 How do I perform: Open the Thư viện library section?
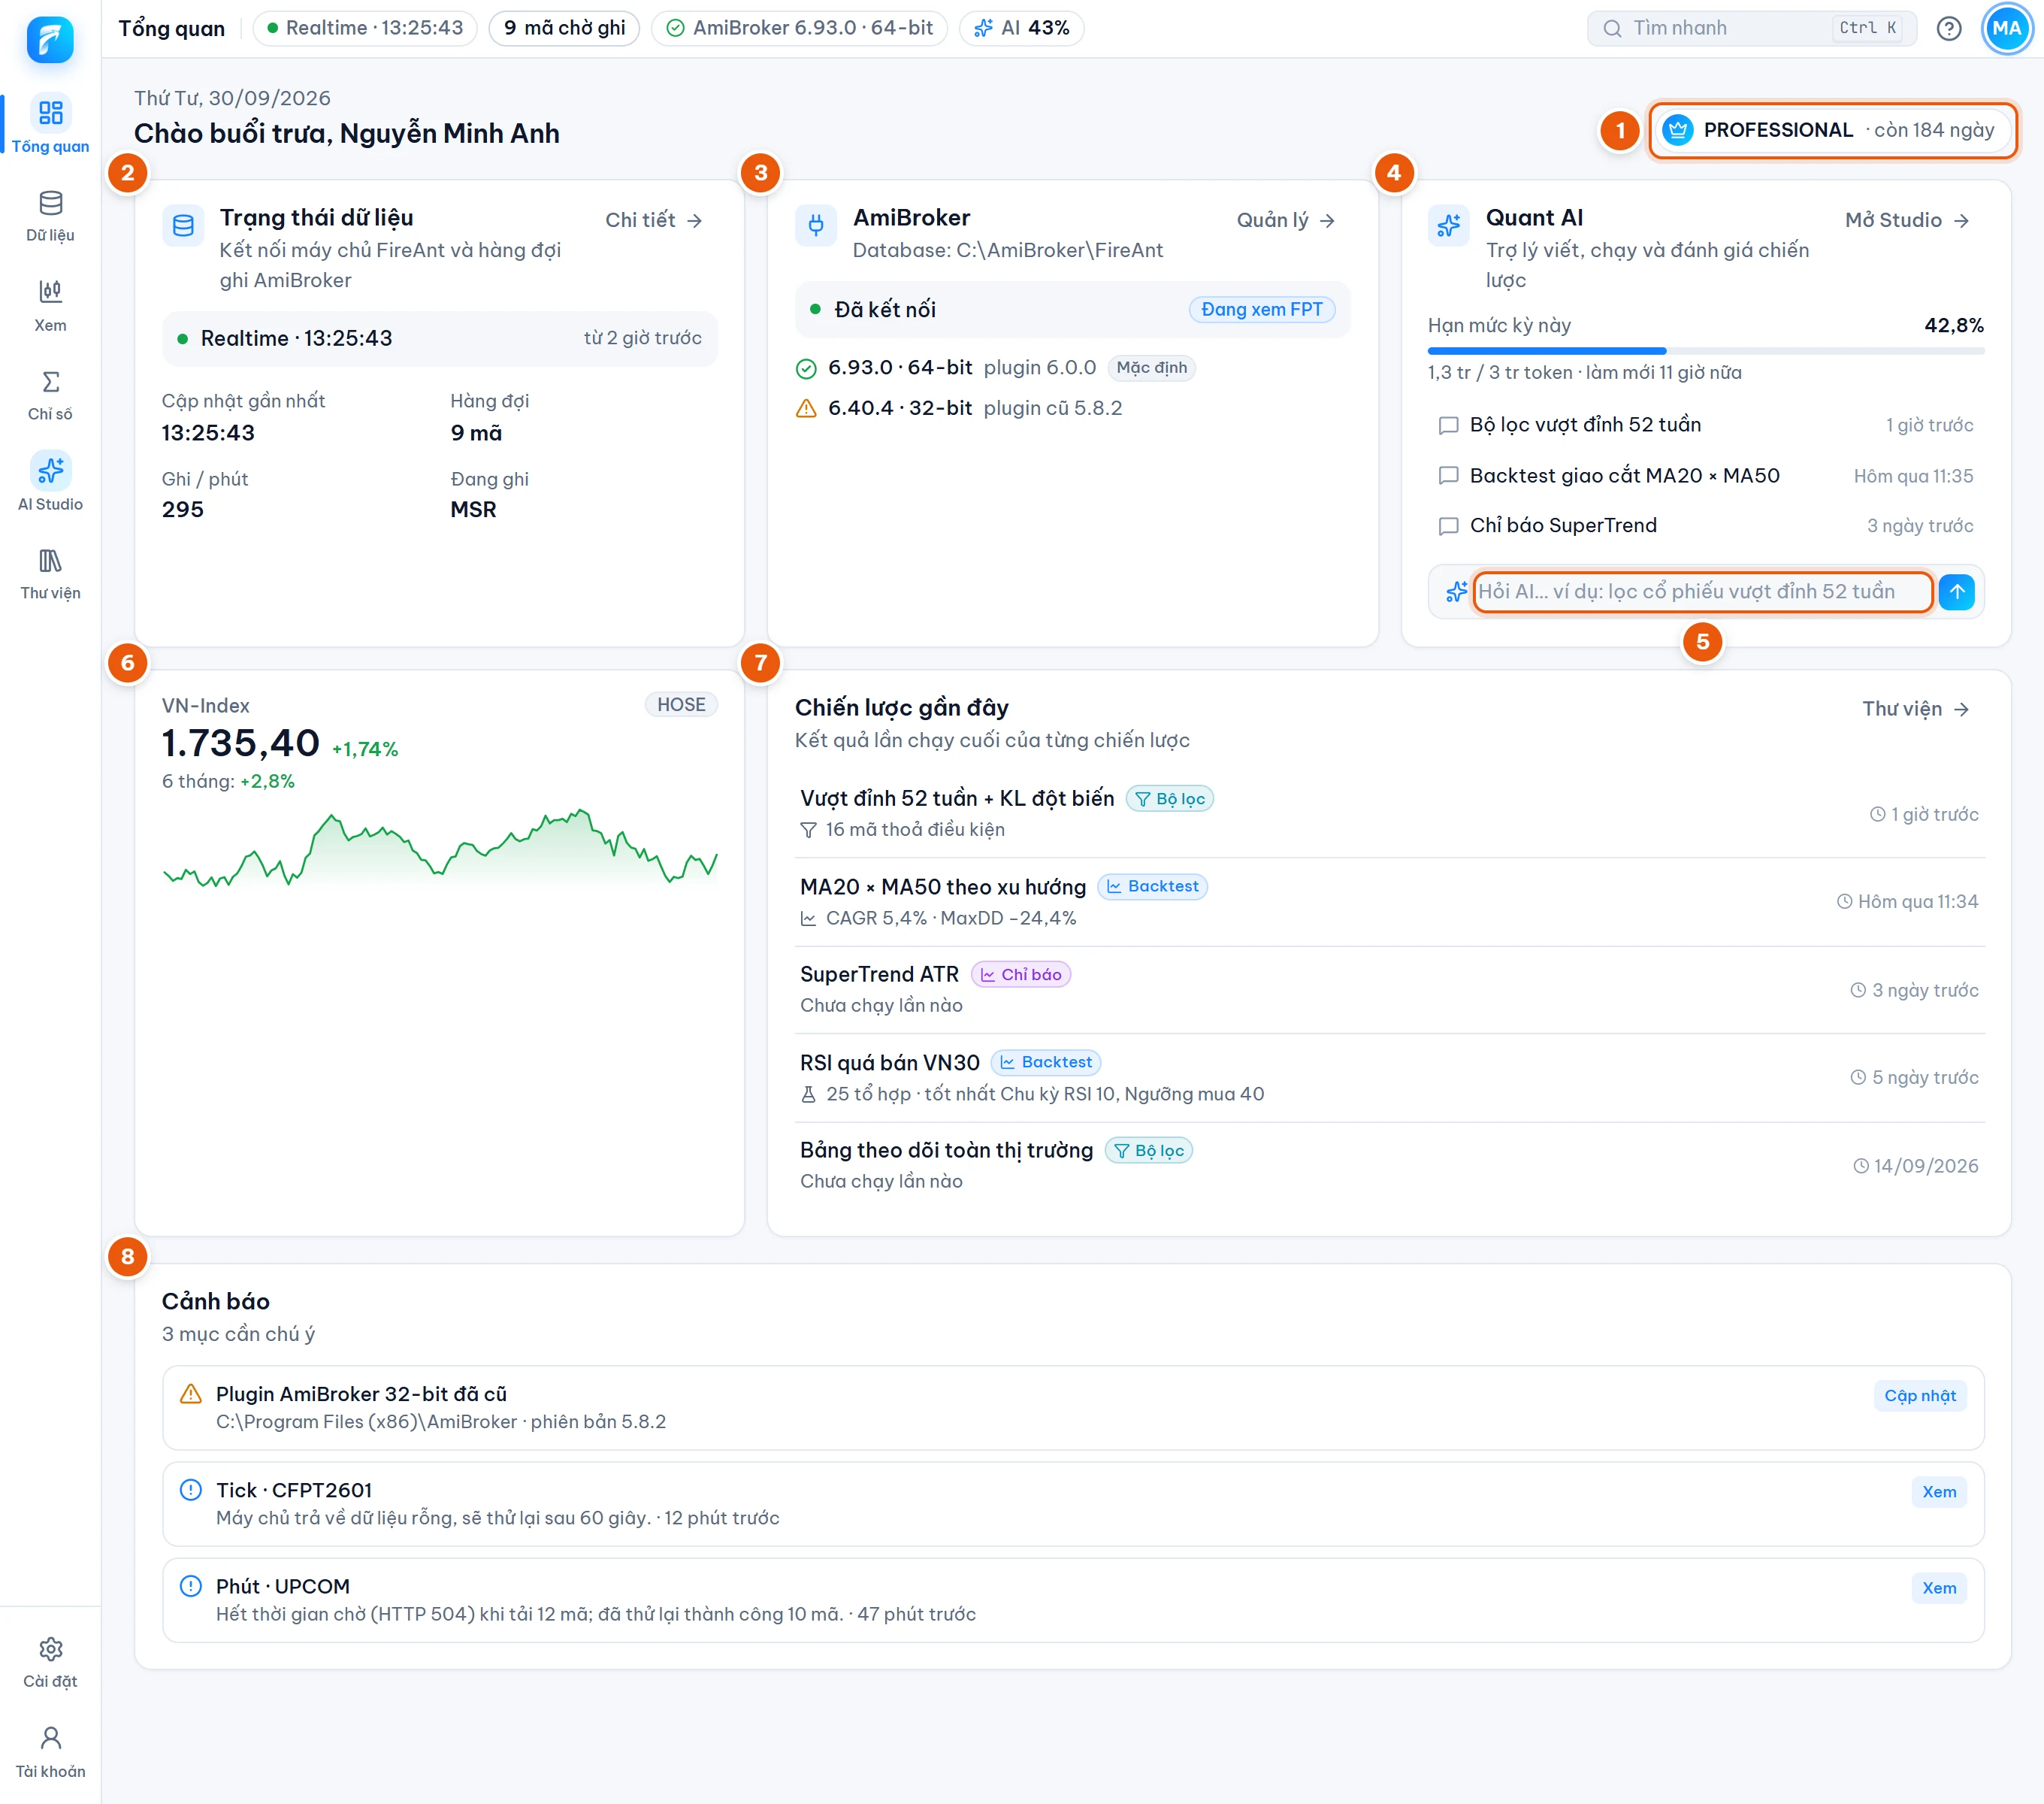click(50, 573)
